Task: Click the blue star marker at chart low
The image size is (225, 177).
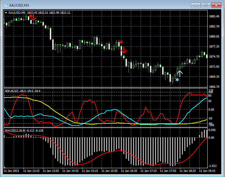Action: pyautogui.click(x=177, y=80)
